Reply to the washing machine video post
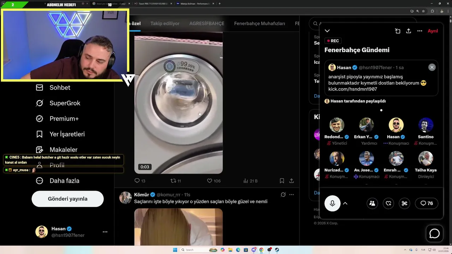The image size is (452, 254). coord(140,181)
